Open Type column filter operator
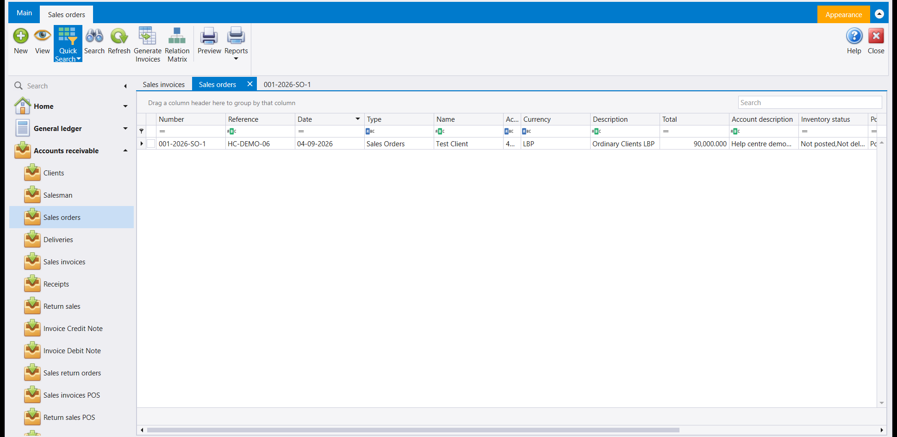This screenshot has height=437, width=897. pos(370,131)
